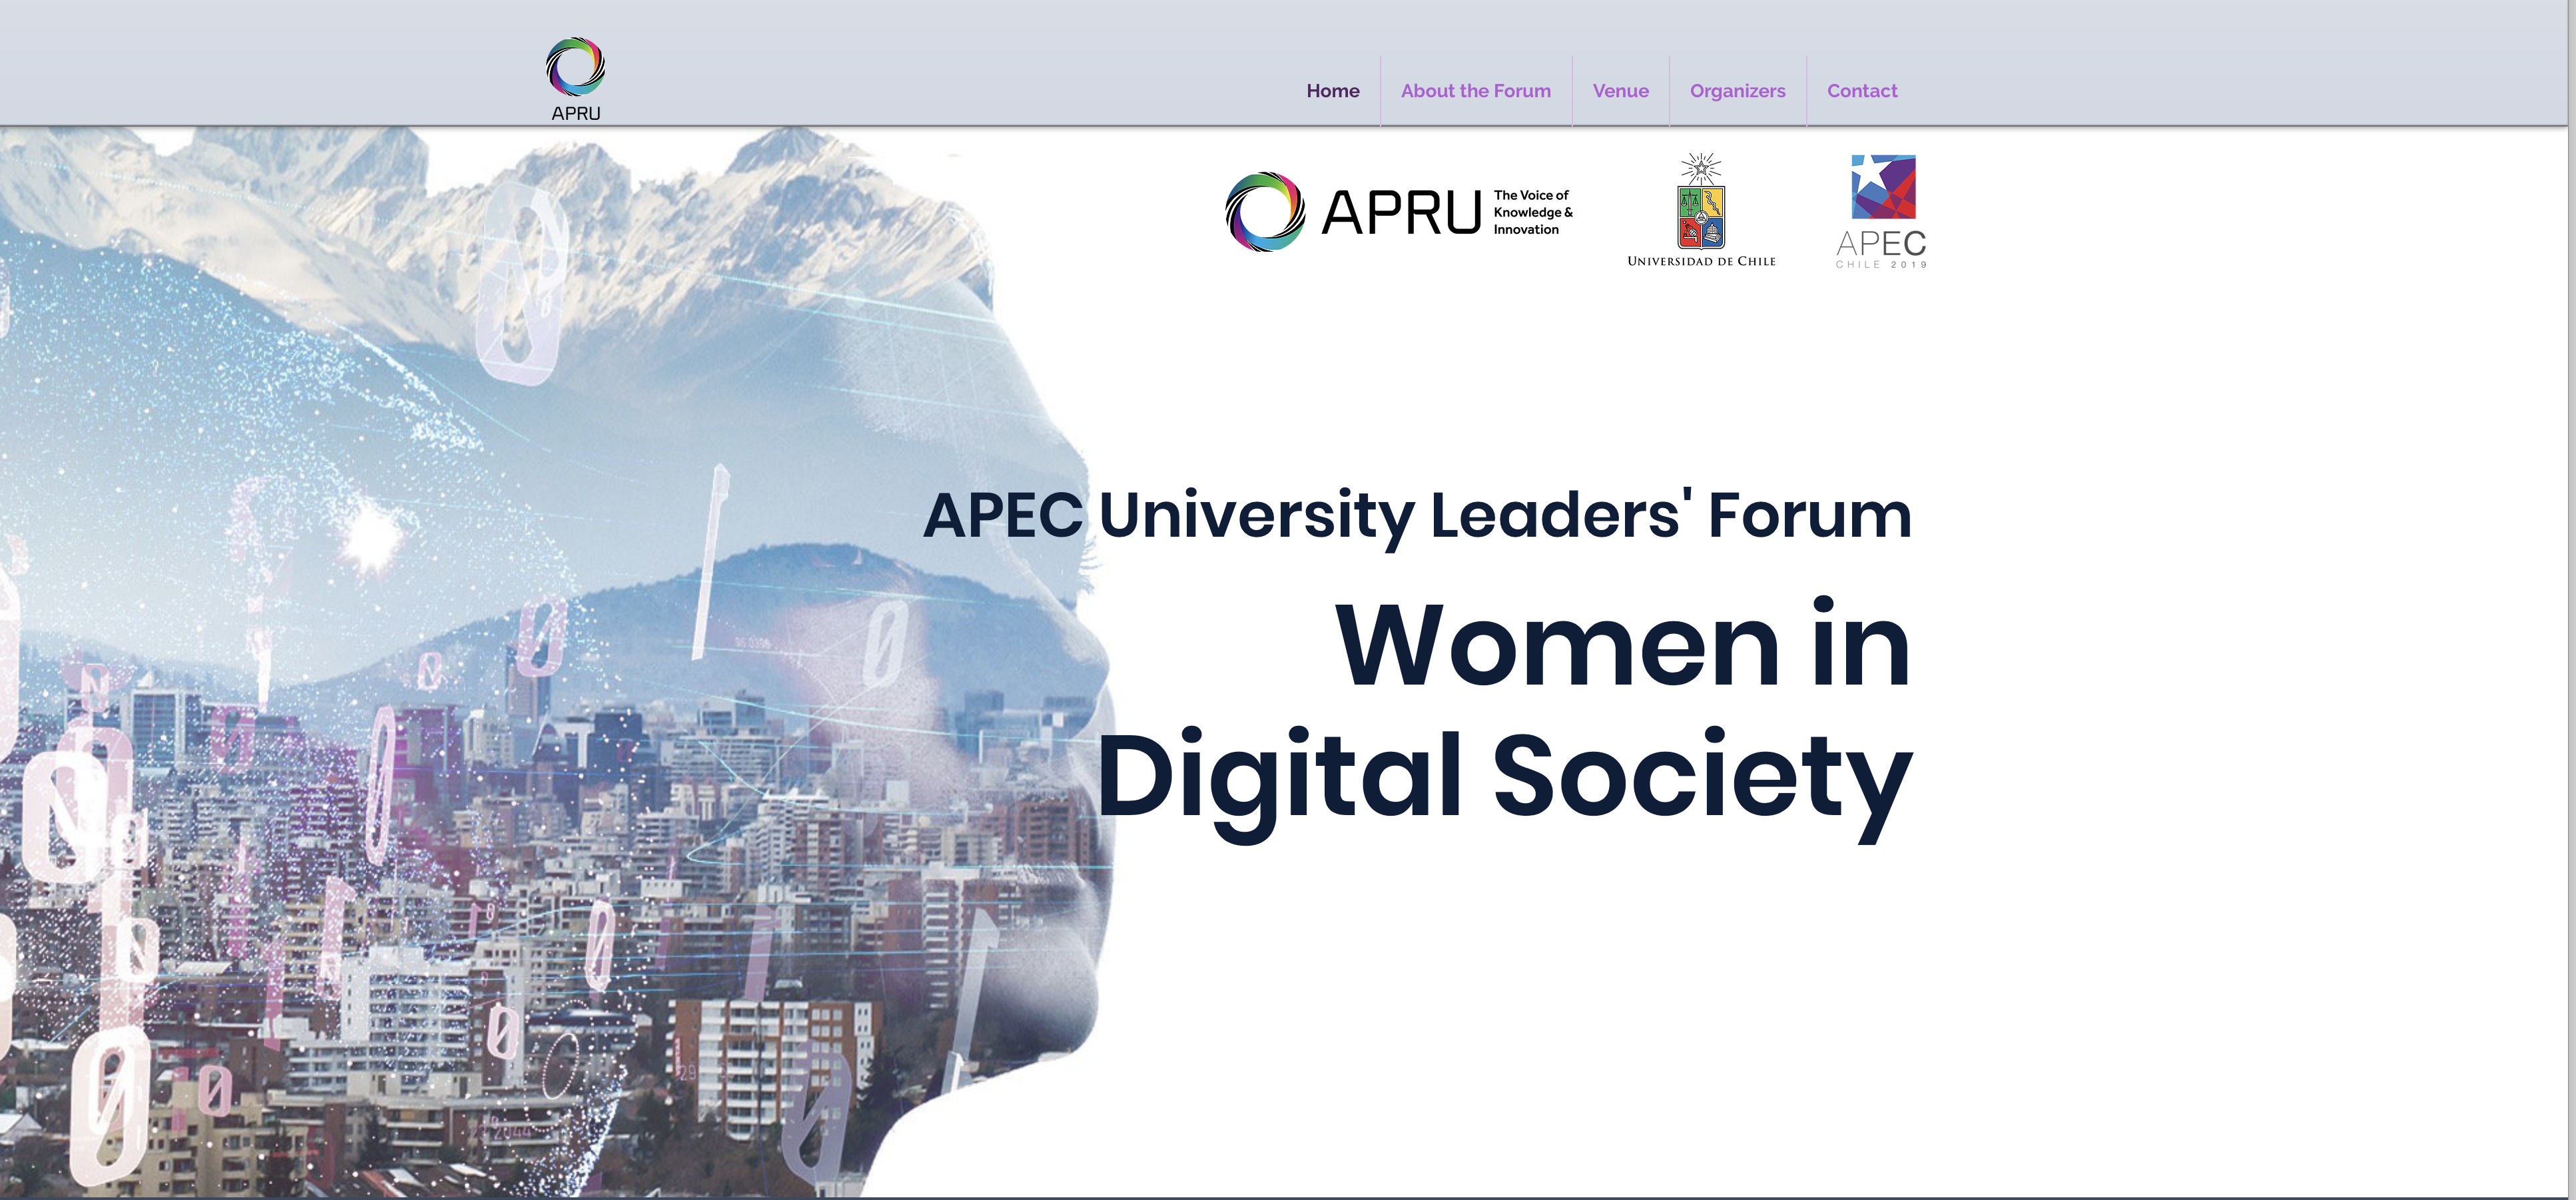Go to About the Forum page
Image resolution: width=2576 pixels, height=1200 pixels.
(x=1475, y=91)
